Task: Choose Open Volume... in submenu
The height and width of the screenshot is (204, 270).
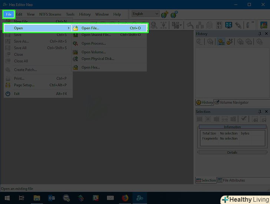Action: [109, 52]
